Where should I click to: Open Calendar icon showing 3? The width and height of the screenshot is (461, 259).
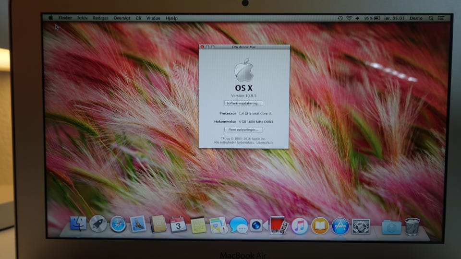(x=178, y=224)
